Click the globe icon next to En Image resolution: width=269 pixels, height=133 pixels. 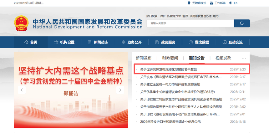[x=231, y=3]
